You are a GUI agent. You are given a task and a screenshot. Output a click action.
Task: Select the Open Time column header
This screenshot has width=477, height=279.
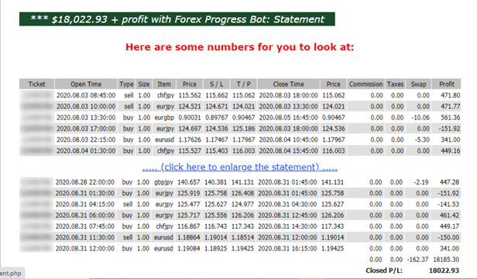(86, 84)
